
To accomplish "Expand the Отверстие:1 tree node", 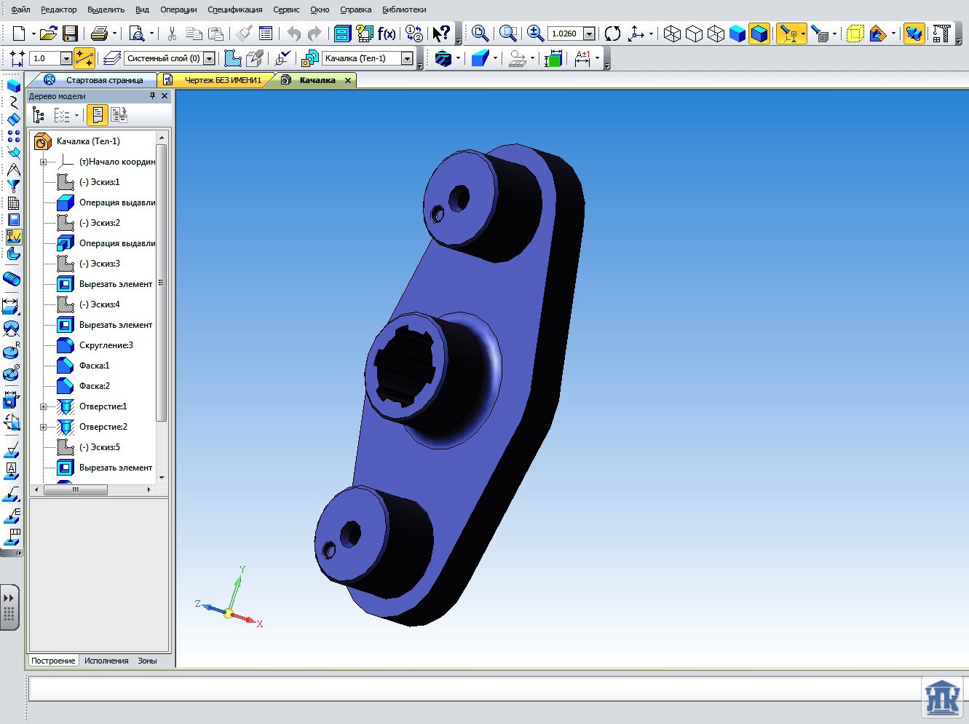I will click(x=44, y=406).
